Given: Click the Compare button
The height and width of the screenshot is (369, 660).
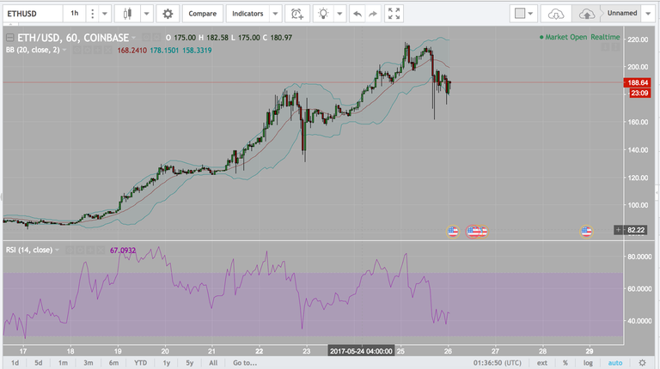Looking at the screenshot, I should pos(203,14).
